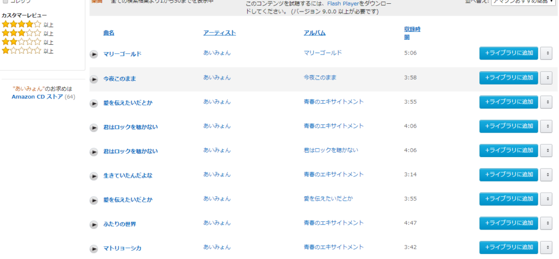Add 愛を伝えたいだとか single version to library
Screen dimensions: 559x259
(x=509, y=199)
